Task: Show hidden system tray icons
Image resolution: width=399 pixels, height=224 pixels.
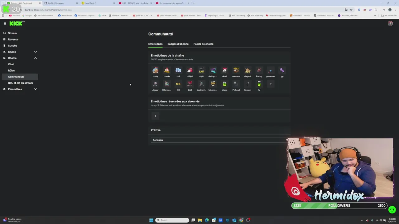Action: point(362,220)
